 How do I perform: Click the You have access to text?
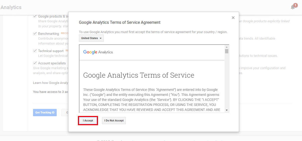coord(51,92)
